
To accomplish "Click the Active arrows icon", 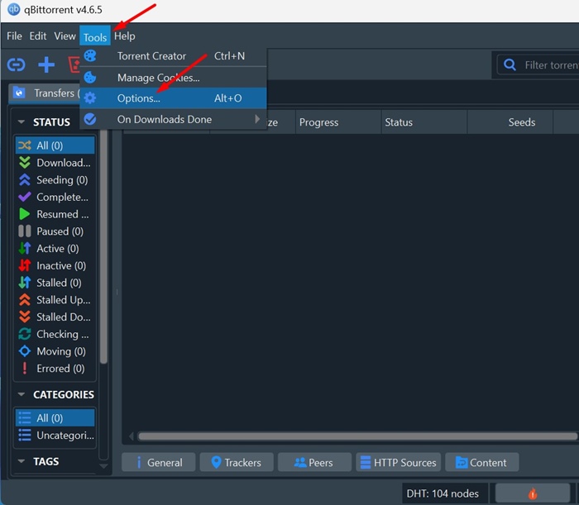I will click(x=25, y=248).
